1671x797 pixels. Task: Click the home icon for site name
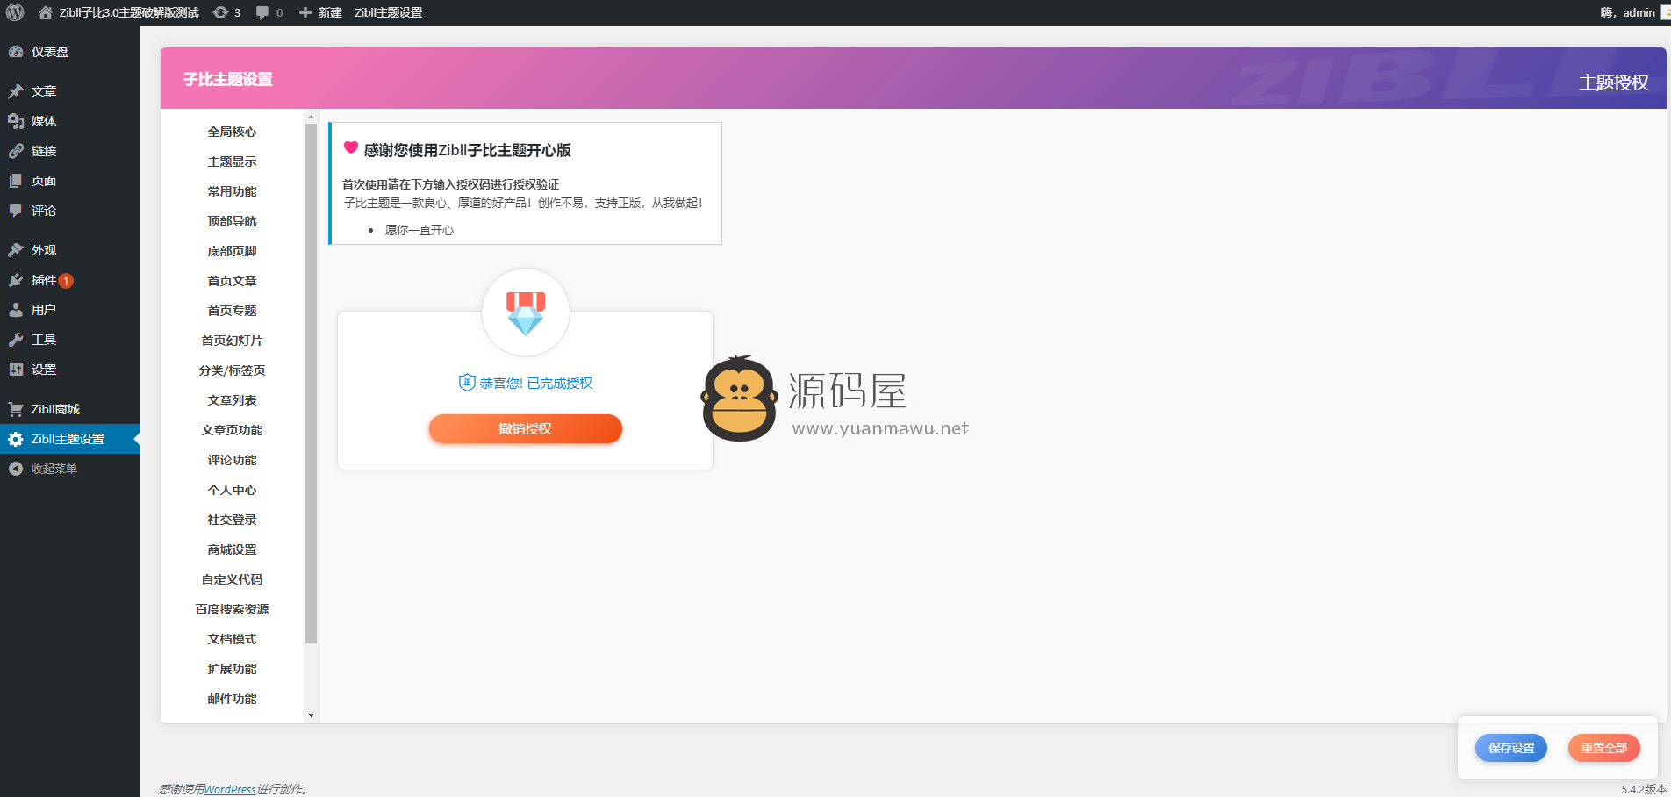(x=46, y=12)
